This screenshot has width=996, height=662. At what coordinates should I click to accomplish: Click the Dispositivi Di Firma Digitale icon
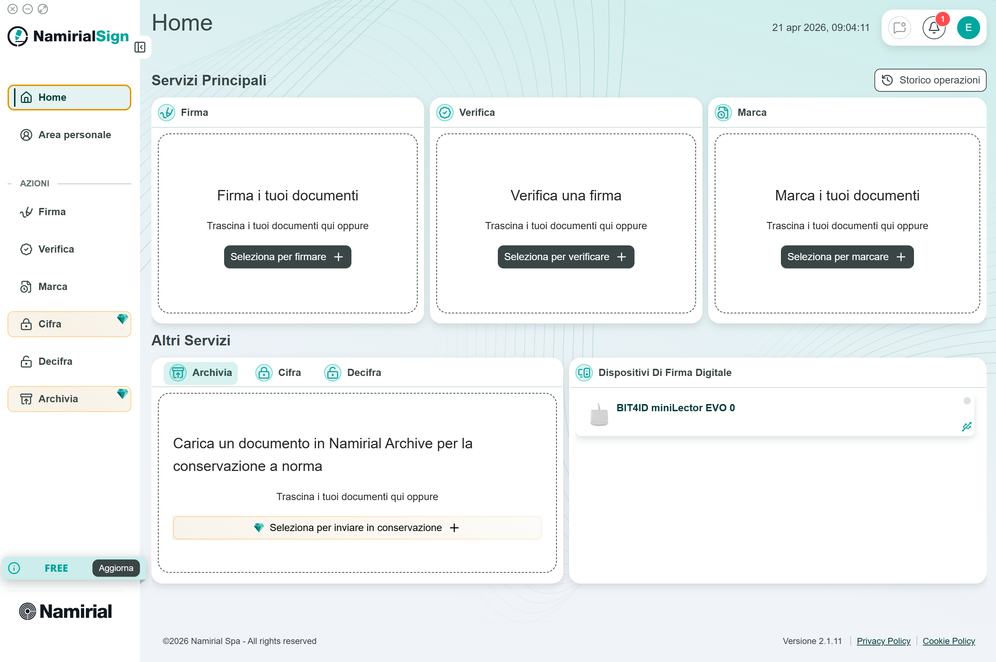click(584, 372)
